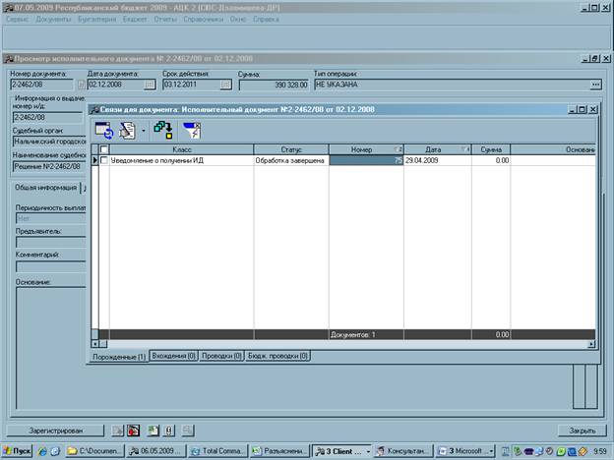Viewport: 614px width, 460px height.
Task: Tick the select-all checkbox in grid header
Action: pyautogui.click(x=104, y=149)
